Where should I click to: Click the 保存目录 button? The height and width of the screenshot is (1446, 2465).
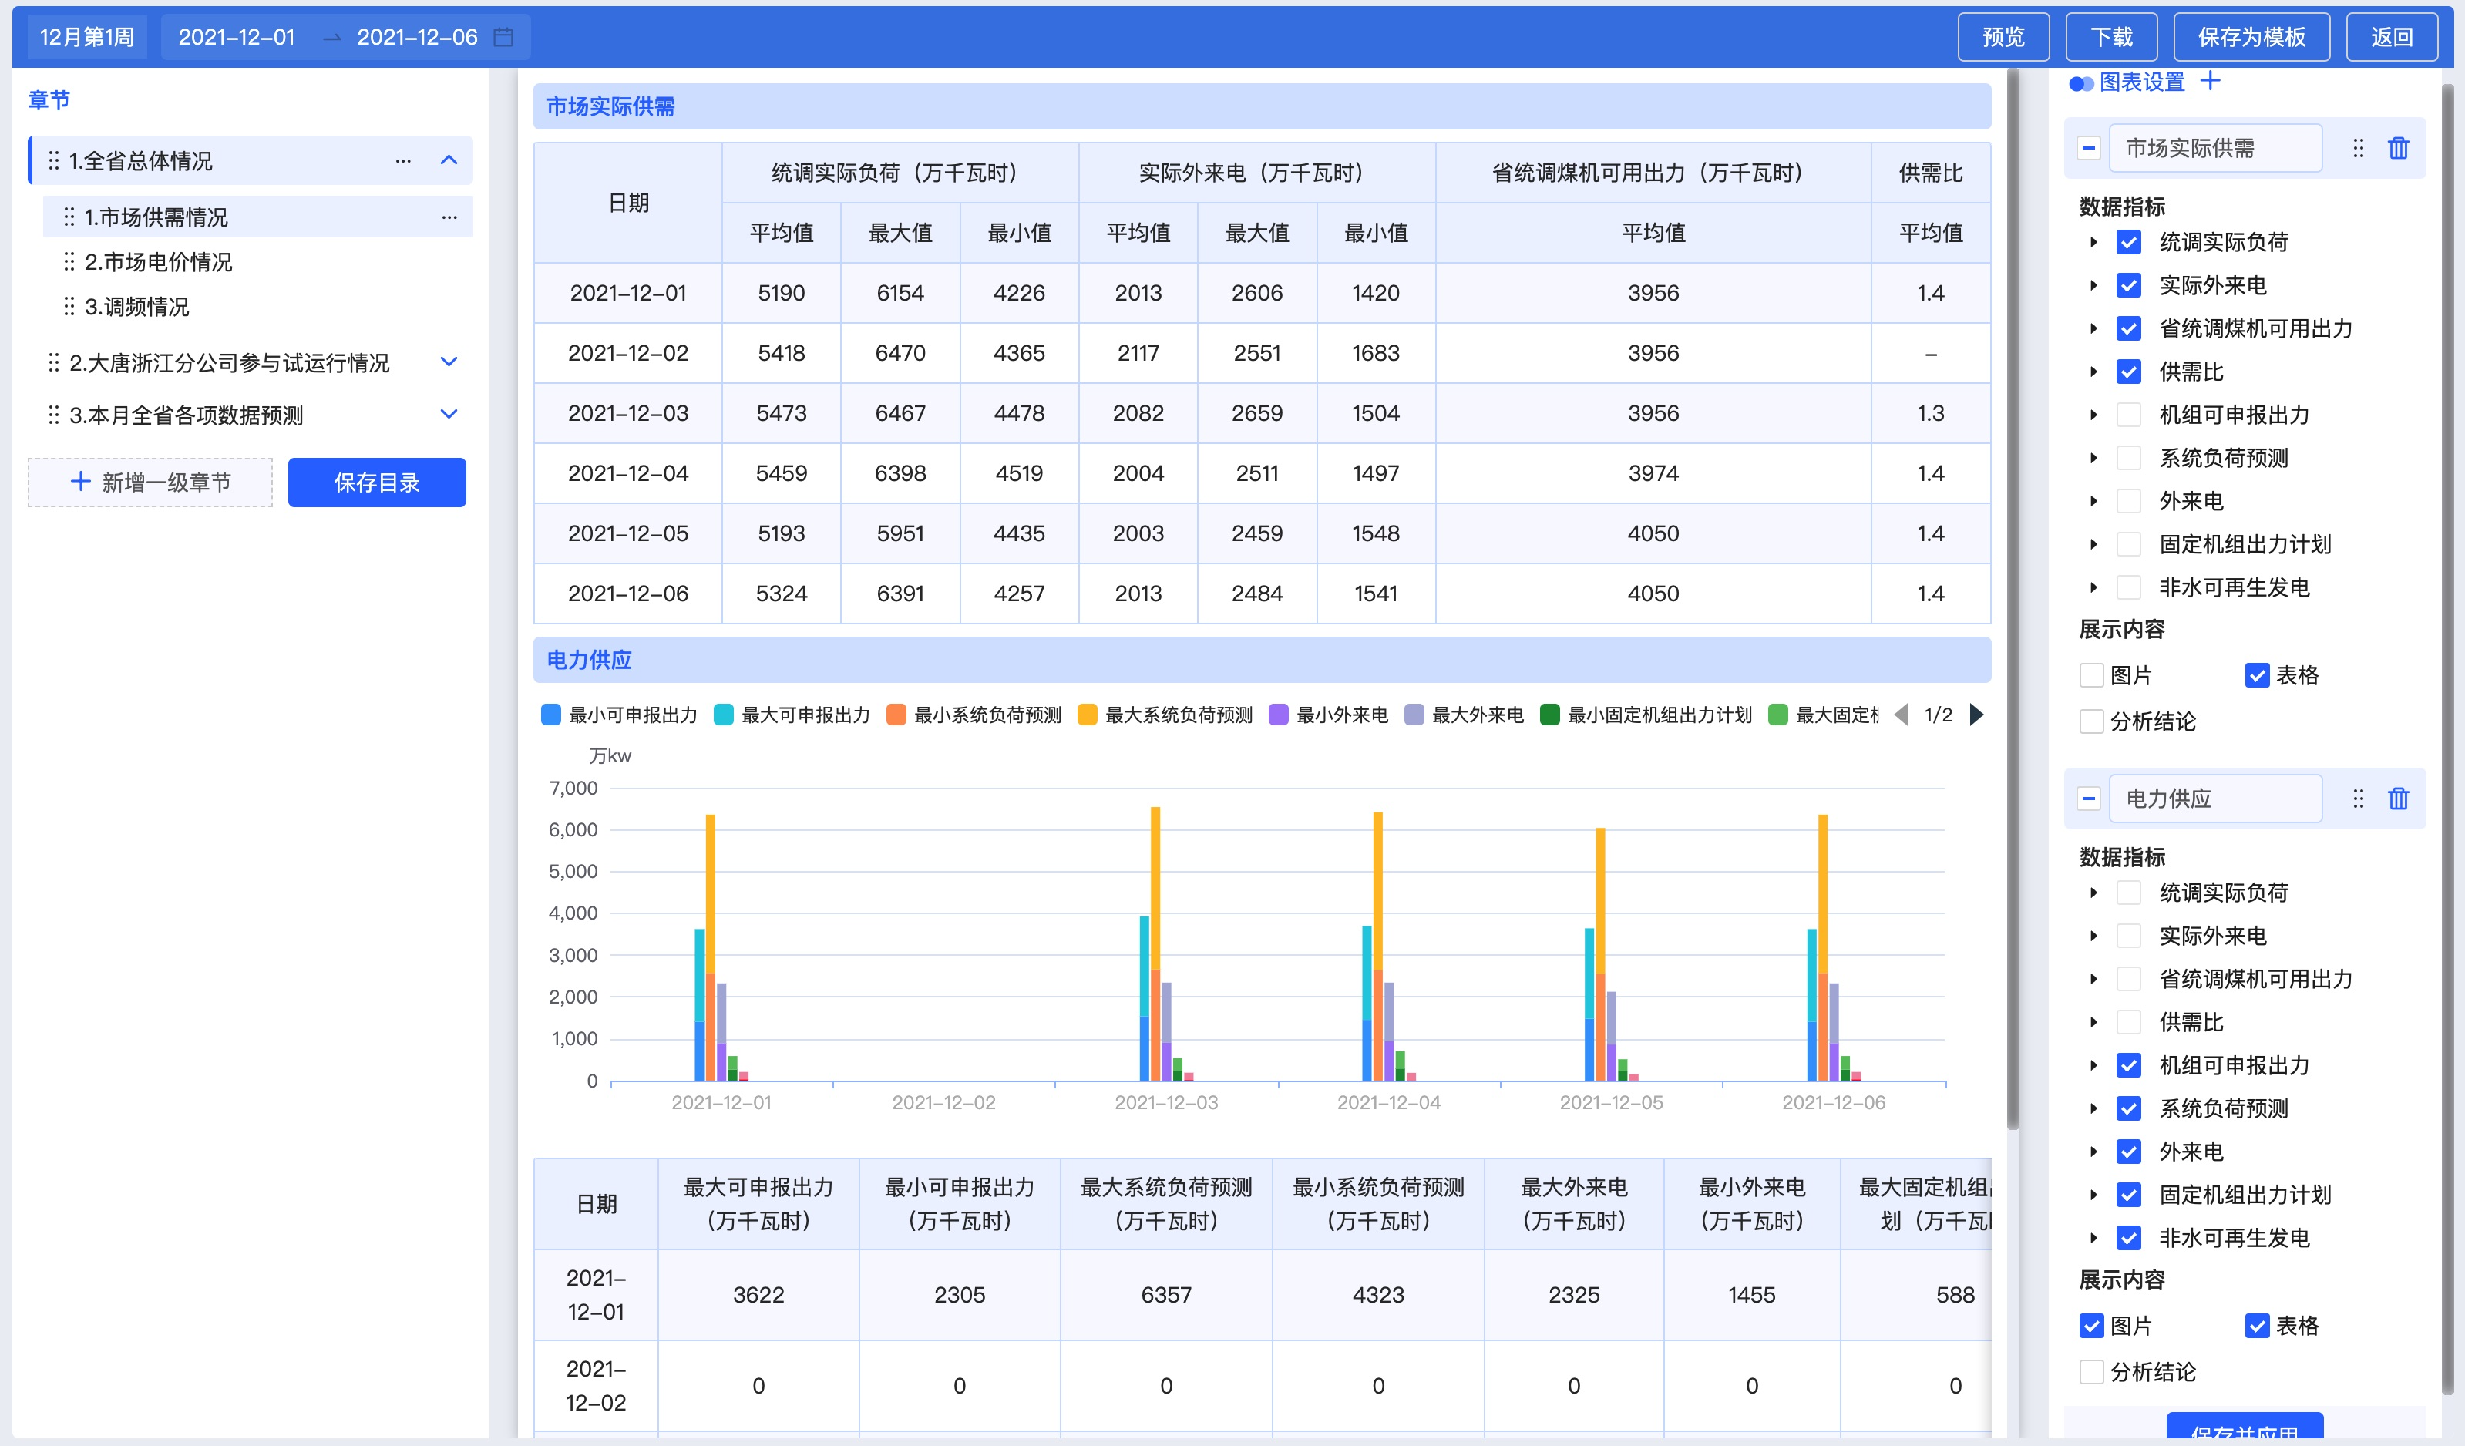tap(377, 483)
